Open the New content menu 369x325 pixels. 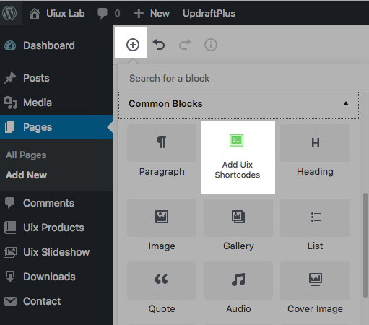[x=152, y=13]
